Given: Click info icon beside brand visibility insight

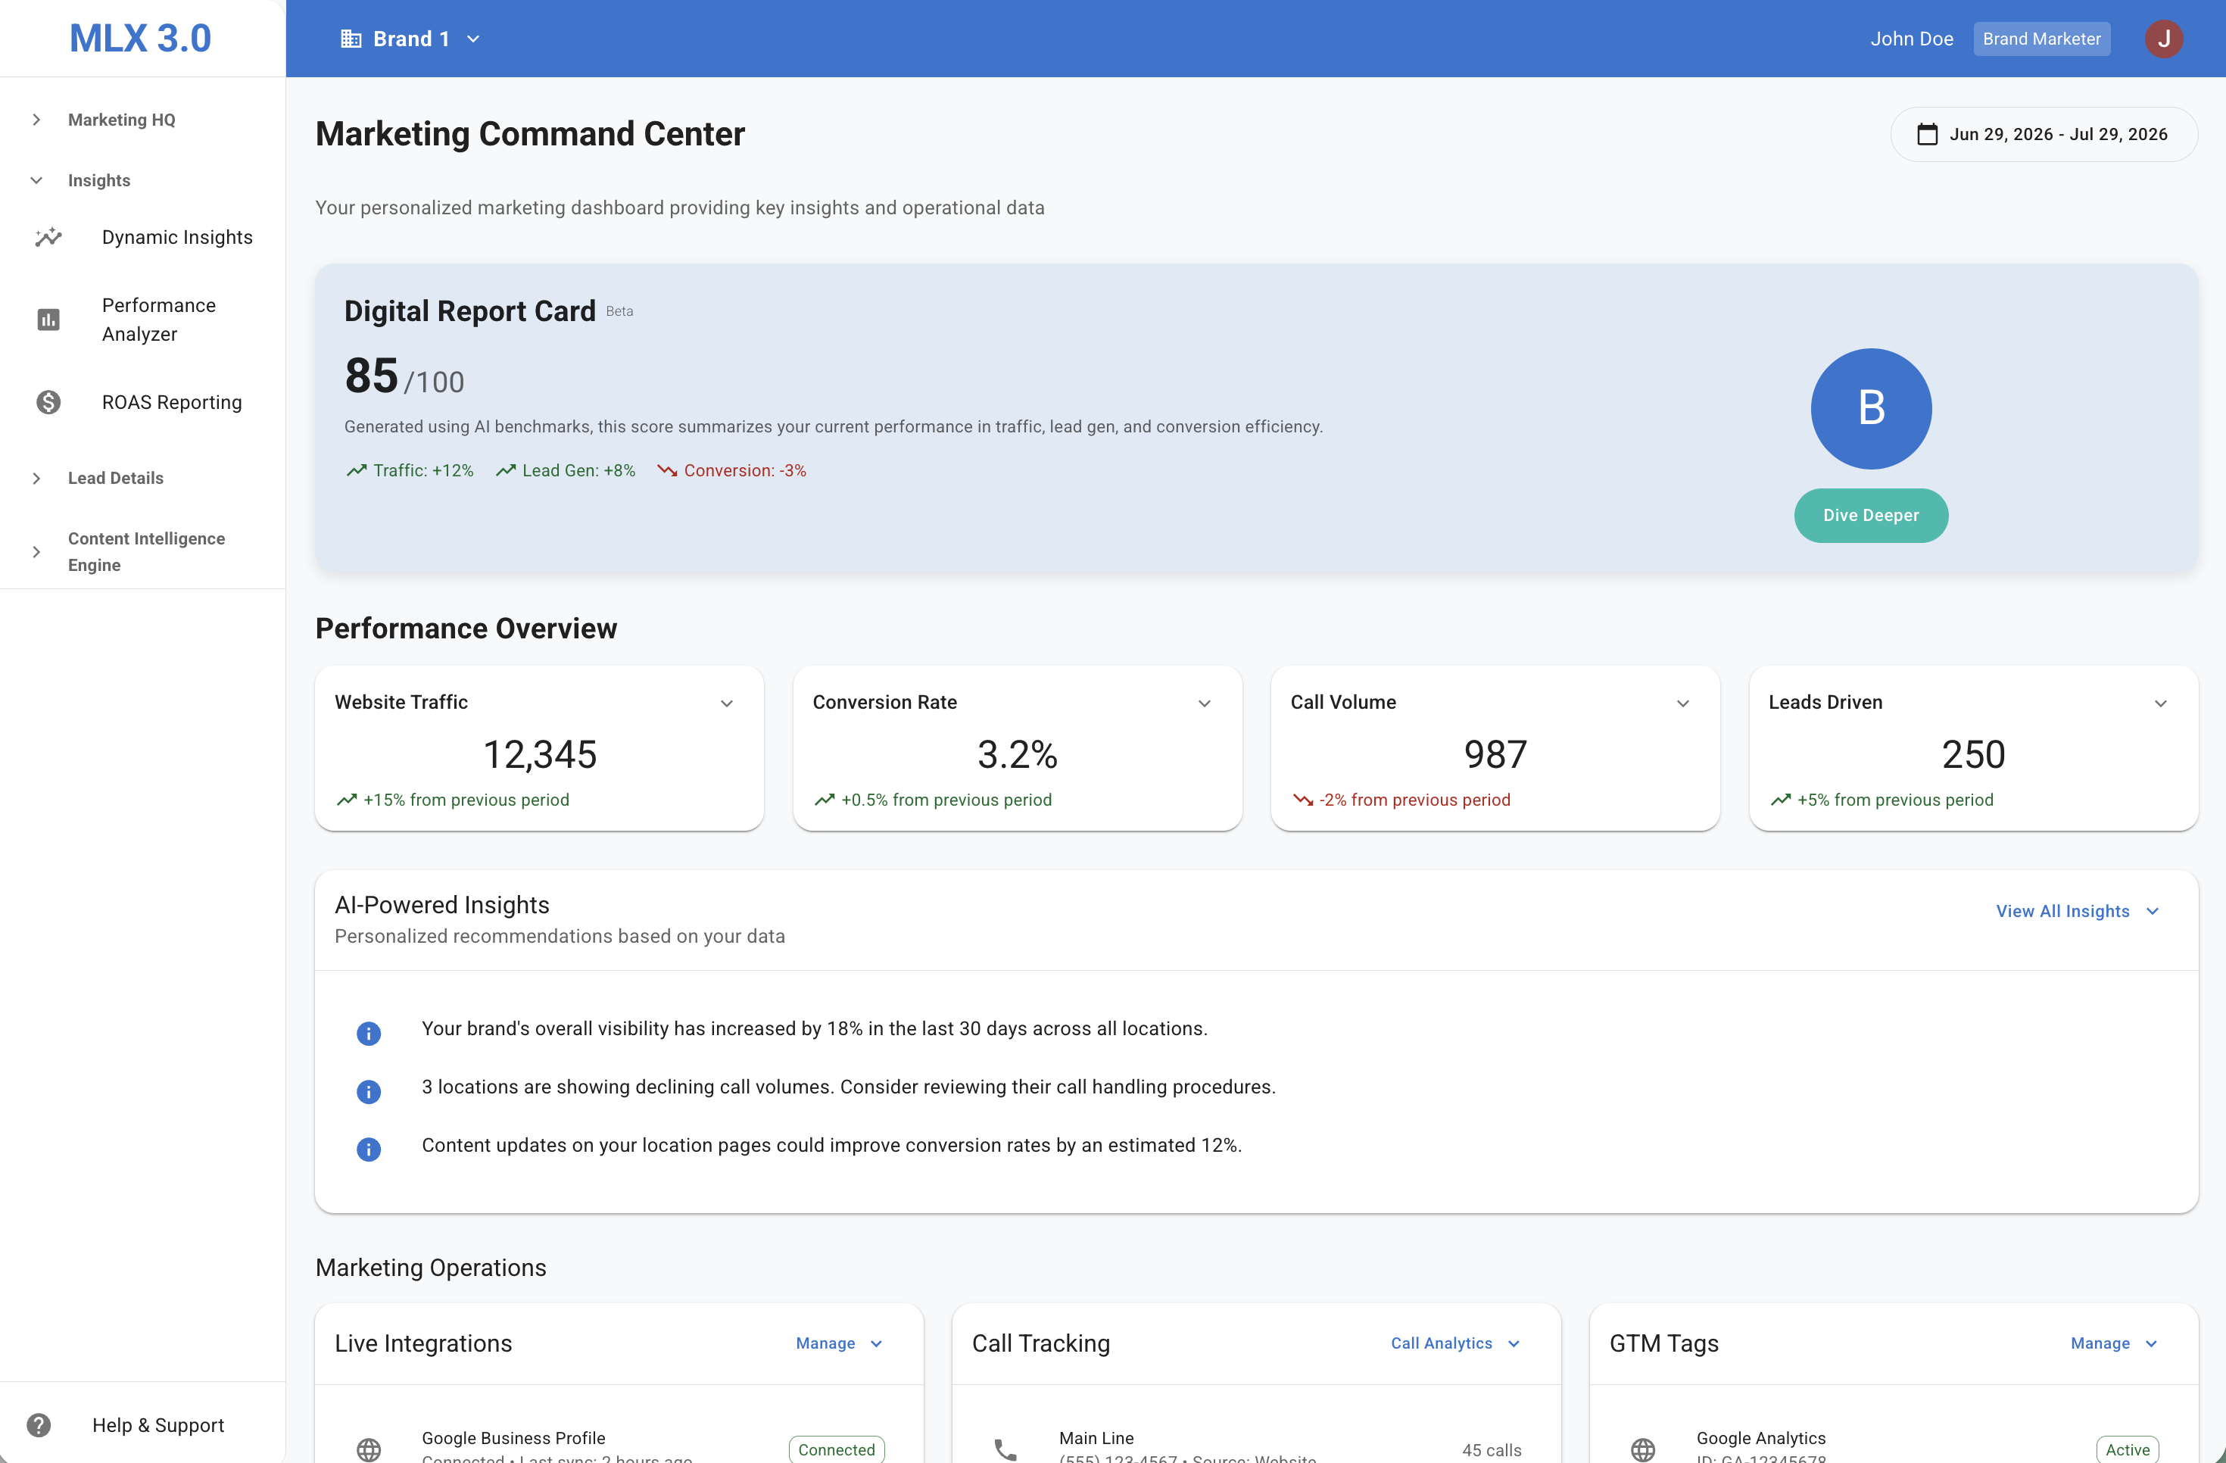Looking at the screenshot, I should 369,1033.
